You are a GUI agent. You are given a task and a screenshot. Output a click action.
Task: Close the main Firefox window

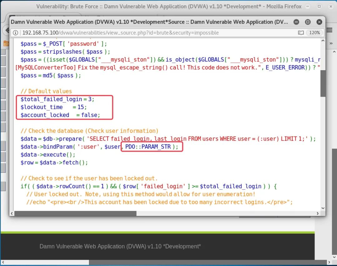(331, 7)
